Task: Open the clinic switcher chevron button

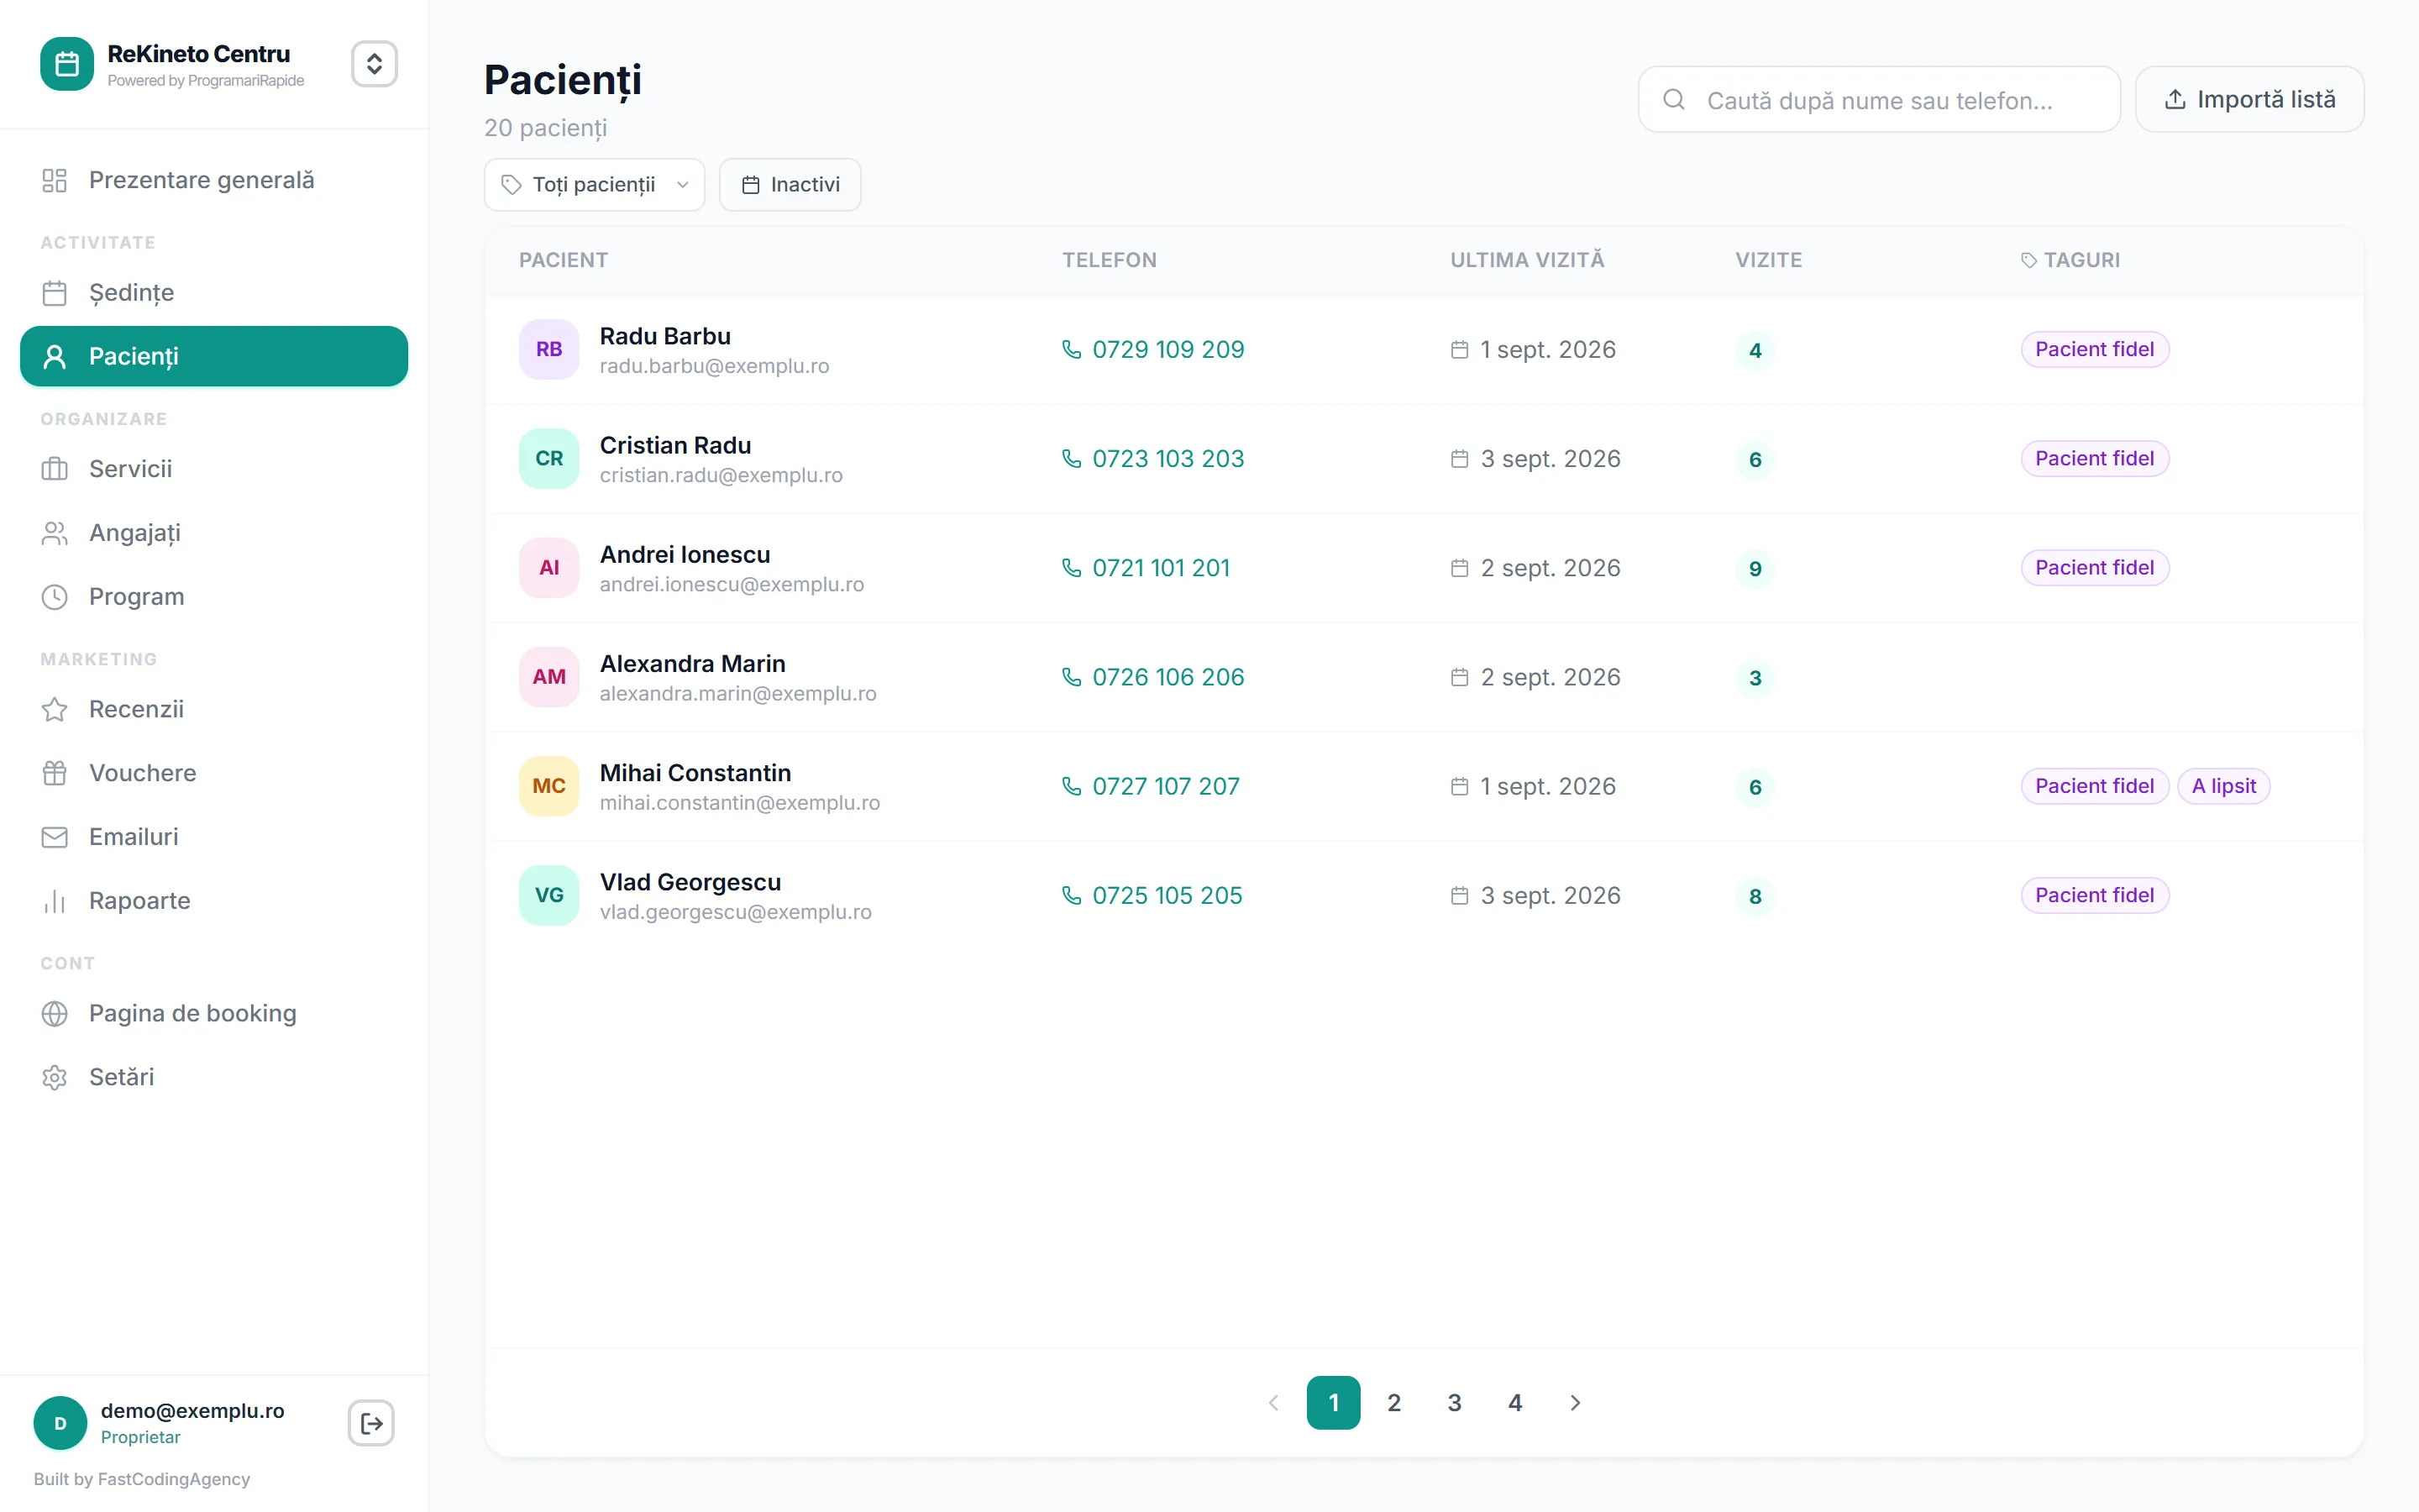Action: (x=374, y=64)
